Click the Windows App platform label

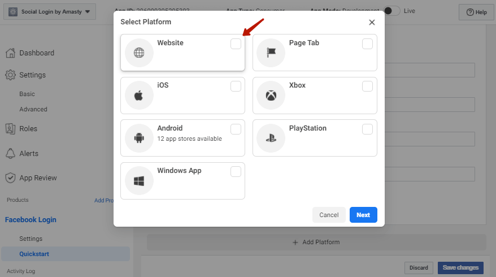coord(179,171)
